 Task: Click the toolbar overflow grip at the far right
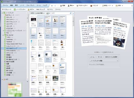pyautogui.click(x=132, y=6)
